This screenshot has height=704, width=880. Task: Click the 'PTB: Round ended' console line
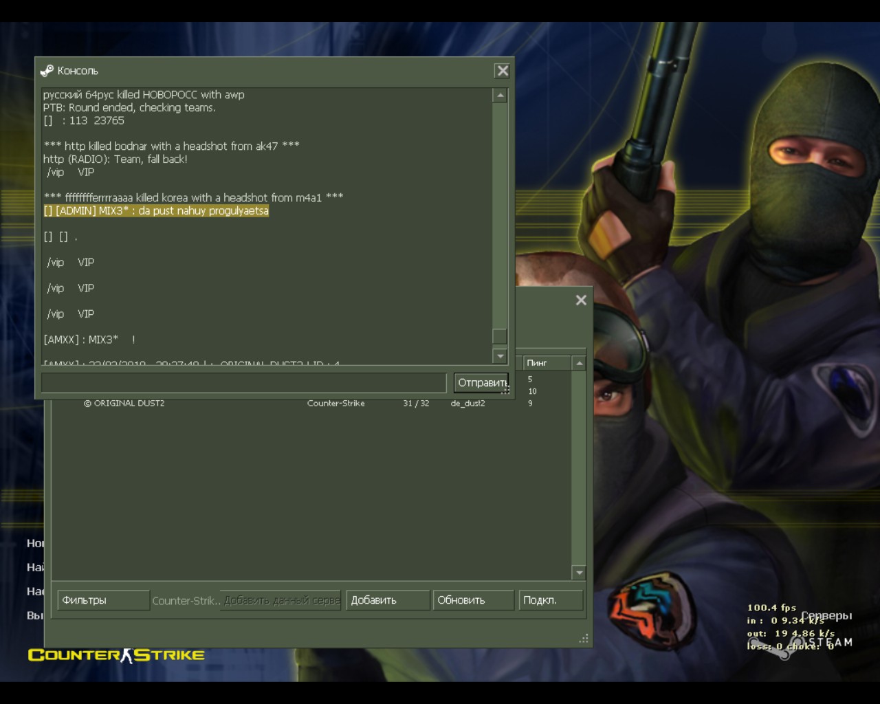click(129, 108)
